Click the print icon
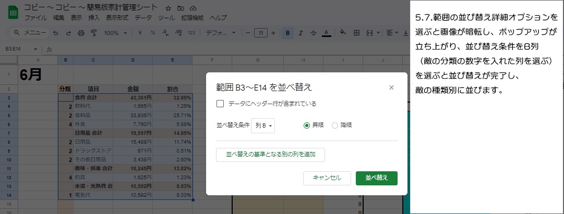The width and height of the screenshot is (564, 214). pos(81,33)
